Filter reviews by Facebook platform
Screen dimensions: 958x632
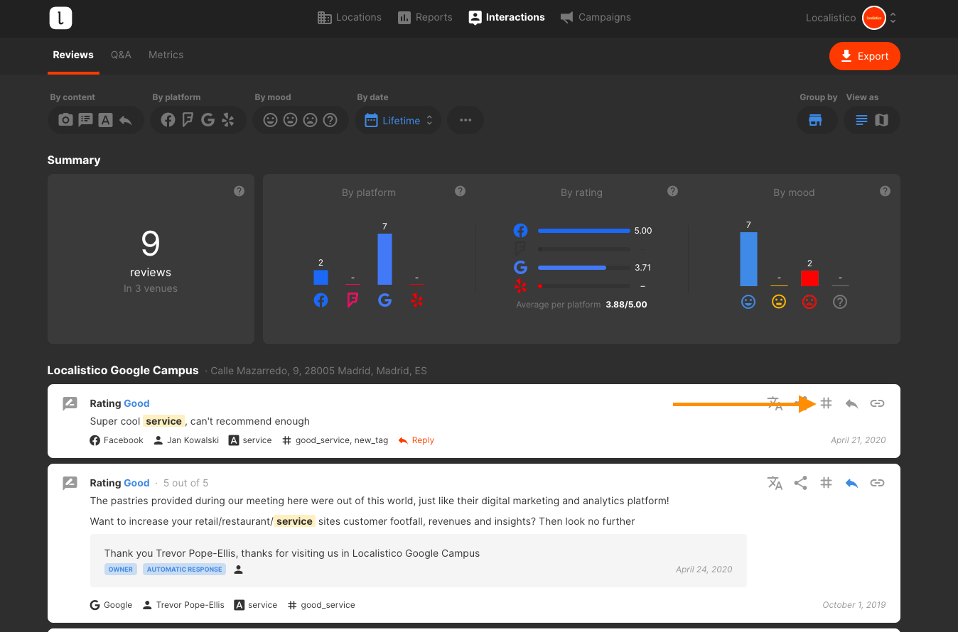tap(168, 120)
